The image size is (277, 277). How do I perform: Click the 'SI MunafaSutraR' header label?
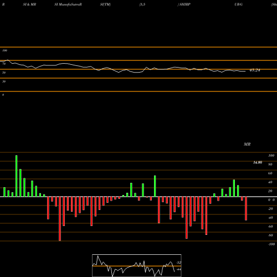coord(68,4)
